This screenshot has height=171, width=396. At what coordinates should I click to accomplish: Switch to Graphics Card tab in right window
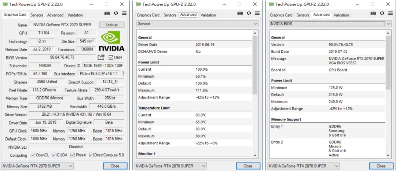coord(281,15)
